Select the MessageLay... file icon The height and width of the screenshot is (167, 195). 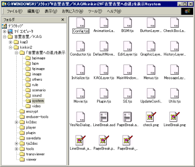point(175,70)
